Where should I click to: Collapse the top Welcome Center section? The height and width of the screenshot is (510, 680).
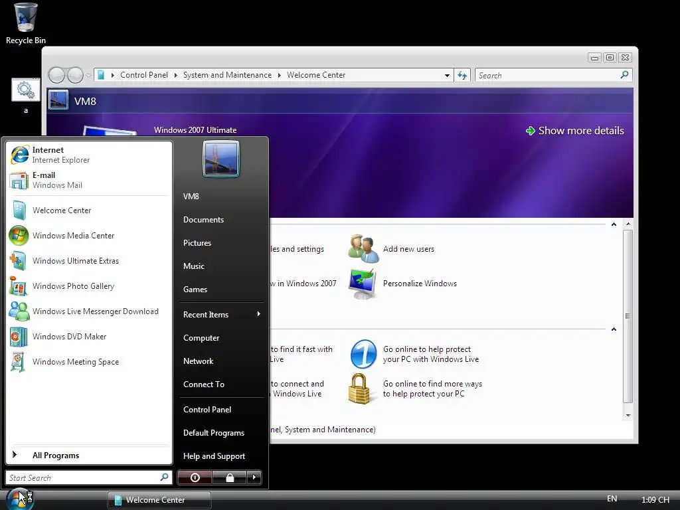(614, 224)
